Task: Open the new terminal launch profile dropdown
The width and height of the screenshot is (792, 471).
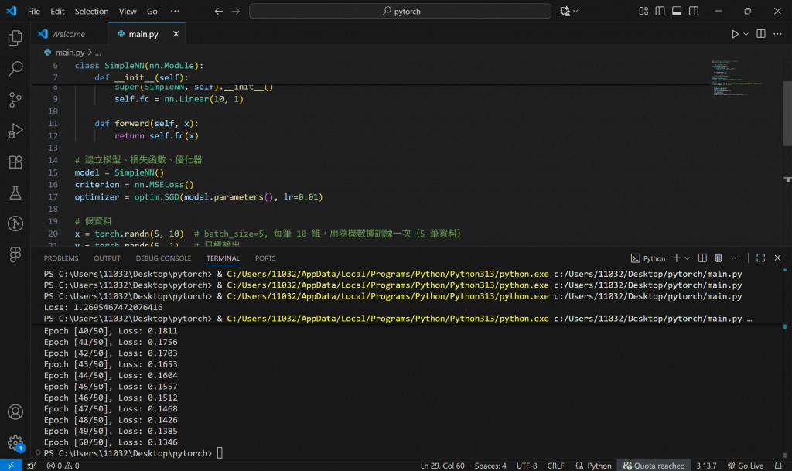Action: click(688, 258)
